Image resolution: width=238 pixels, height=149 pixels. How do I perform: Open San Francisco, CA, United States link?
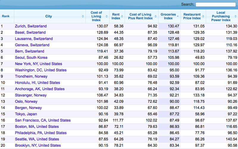coord(43,120)
